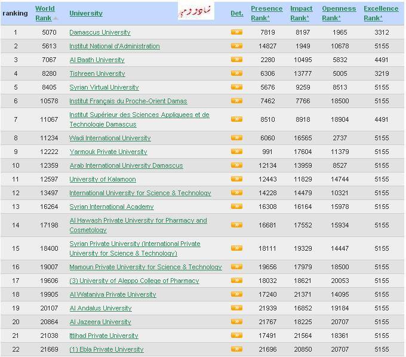The width and height of the screenshot is (406, 357).
Task: Click the ranking column header
Action: [15, 13]
